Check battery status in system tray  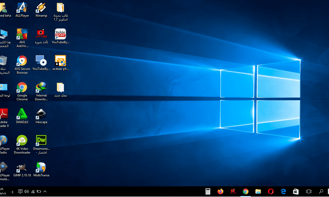tap(39, 192)
